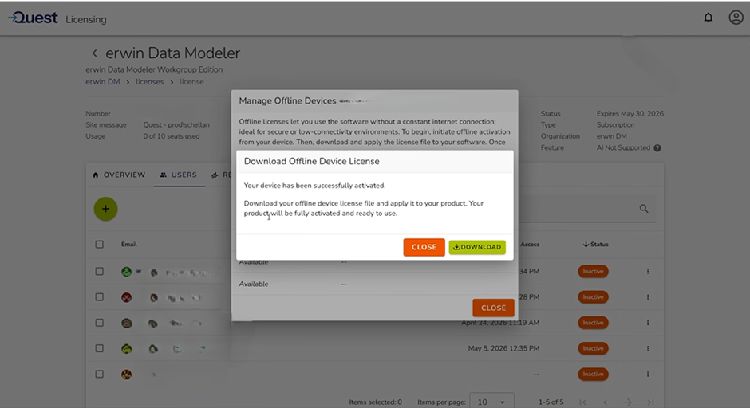Open row menu for the last user row
This screenshot has width=750, height=408.
coord(648,374)
